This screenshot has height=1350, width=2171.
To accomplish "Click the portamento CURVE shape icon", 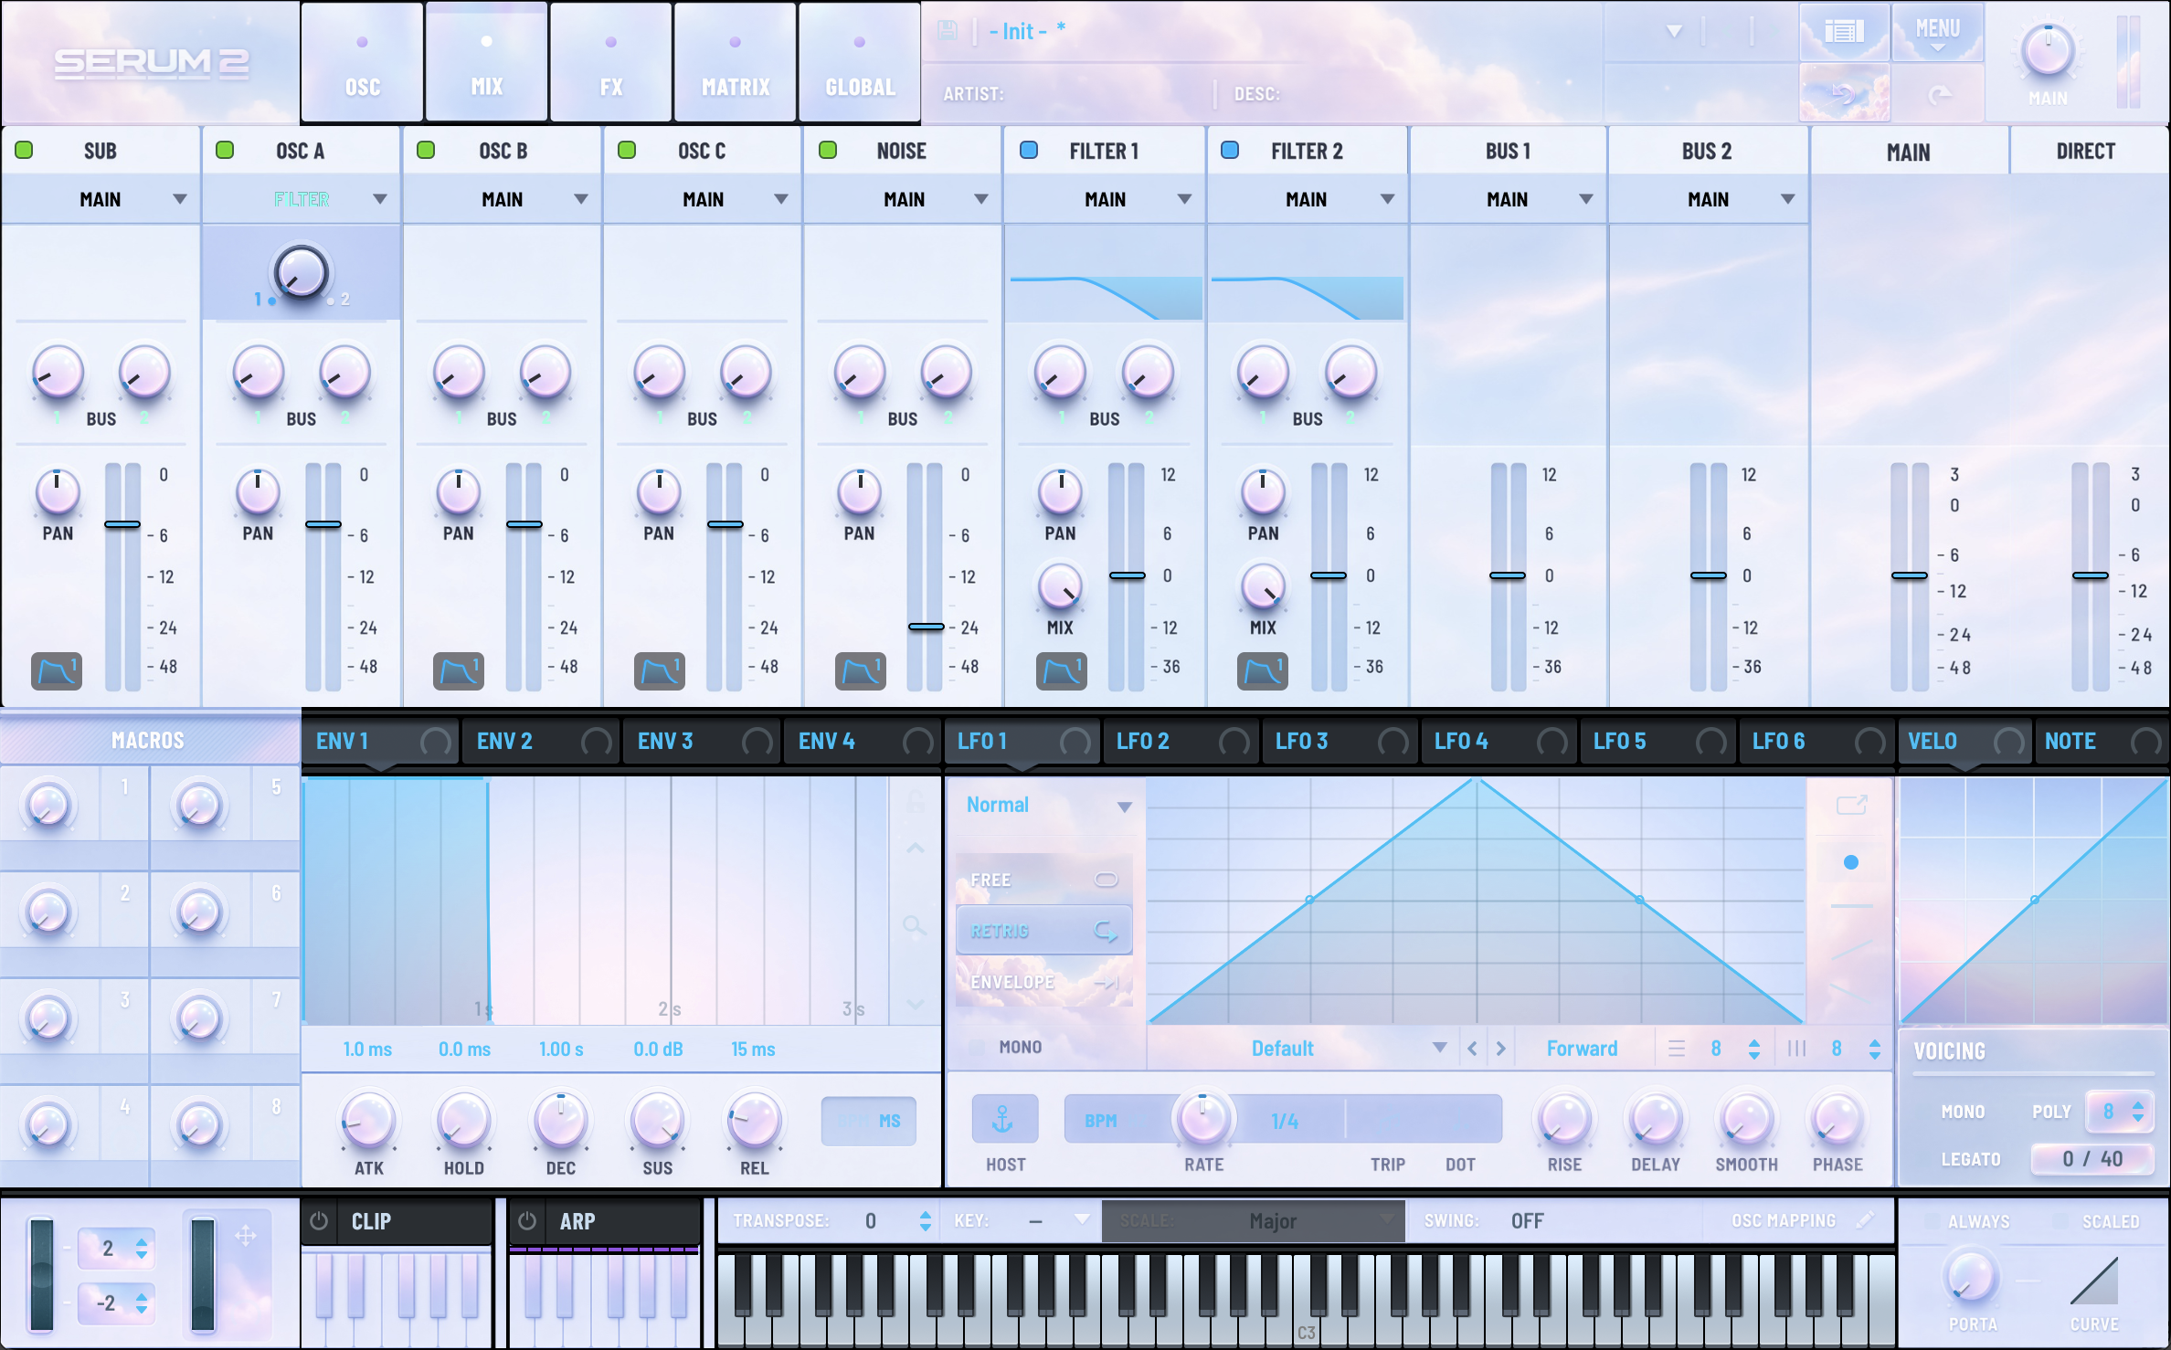I will click(x=2094, y=1280).
